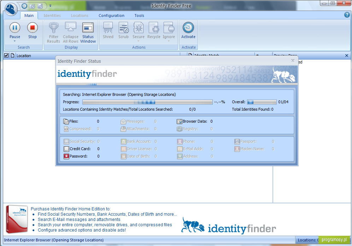Click the status bar 'Internet Explorer Browser' text
The image size is (352, 246).
(54, 240)
